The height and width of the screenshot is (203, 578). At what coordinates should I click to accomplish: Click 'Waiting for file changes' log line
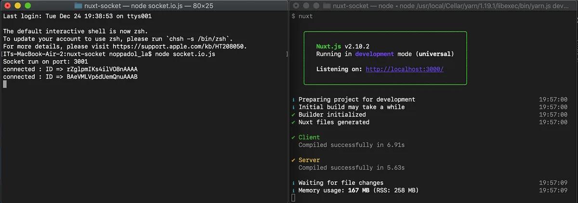pyautogui.click(x=341, y=183)
